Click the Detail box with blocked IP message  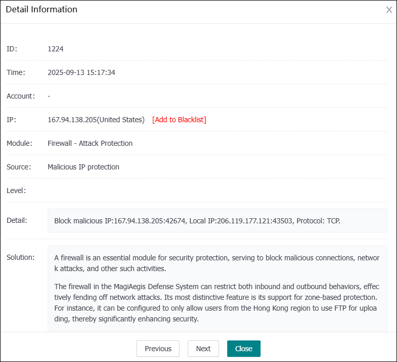click(x=217, y=221)
